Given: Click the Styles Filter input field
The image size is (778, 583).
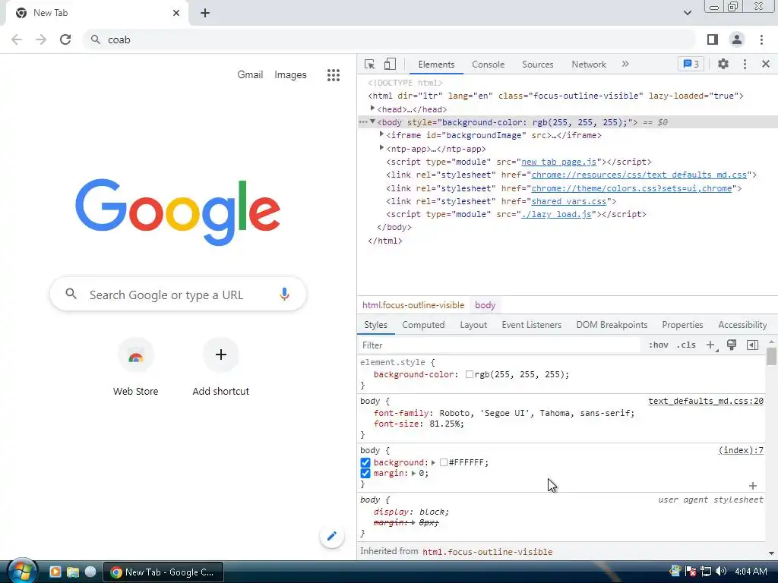Looking at the screenshot, I should click(500, 345).
